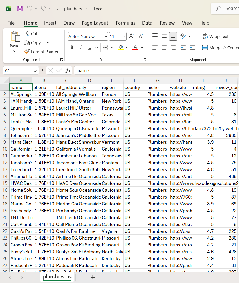Viewport: 239px width, 283px height.
Task: Click the formula bar showing name
Action: (157, 70)
